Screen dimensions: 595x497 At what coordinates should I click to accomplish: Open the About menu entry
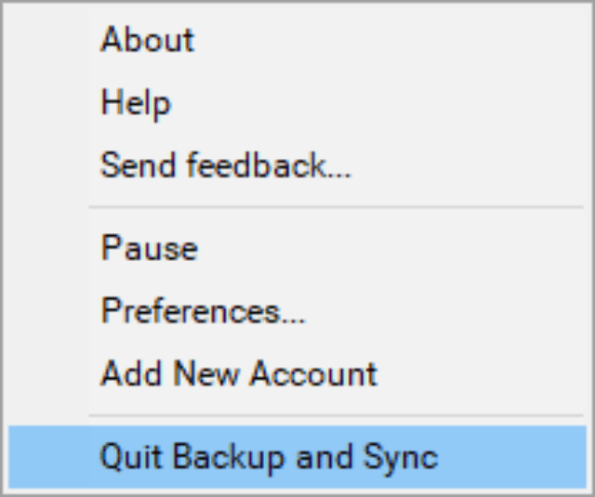[x=148, y=41]
